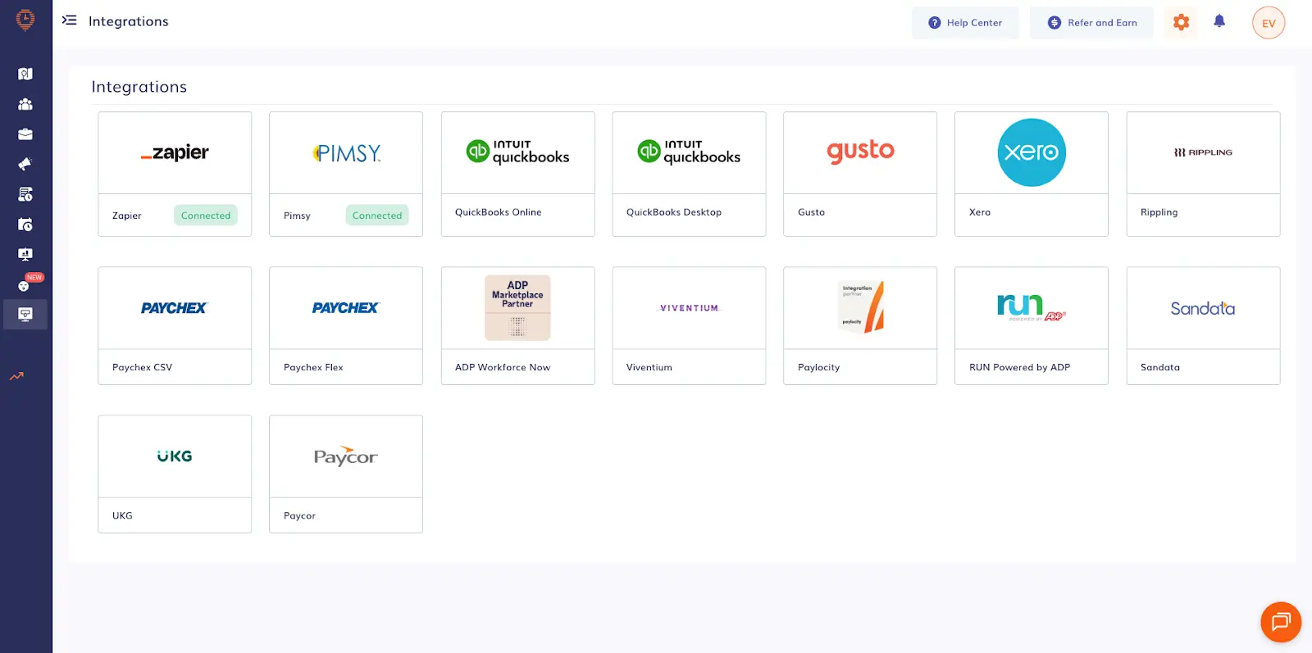Open settings via the orange gear icon
This screenshot has width=1312, height=653.
[1181, 22]
